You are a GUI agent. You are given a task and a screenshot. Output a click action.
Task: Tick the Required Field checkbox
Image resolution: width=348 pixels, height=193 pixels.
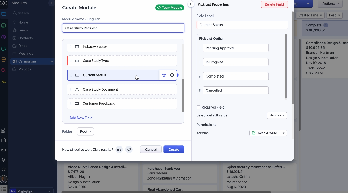198,107
